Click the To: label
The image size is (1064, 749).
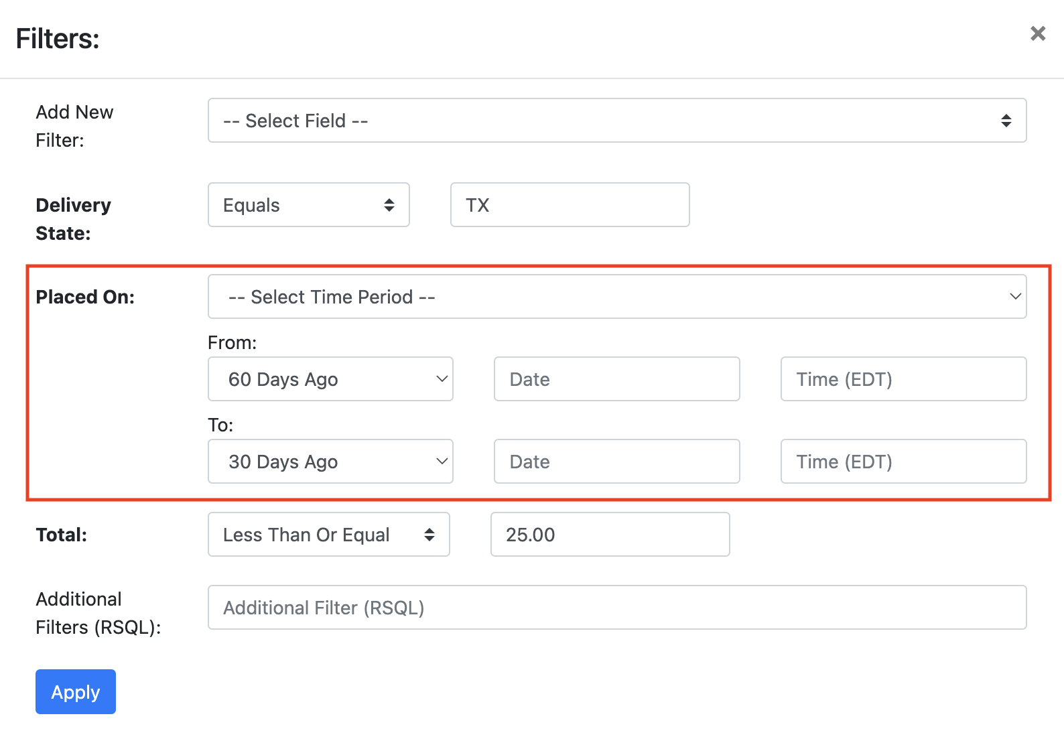coord(220,425)
